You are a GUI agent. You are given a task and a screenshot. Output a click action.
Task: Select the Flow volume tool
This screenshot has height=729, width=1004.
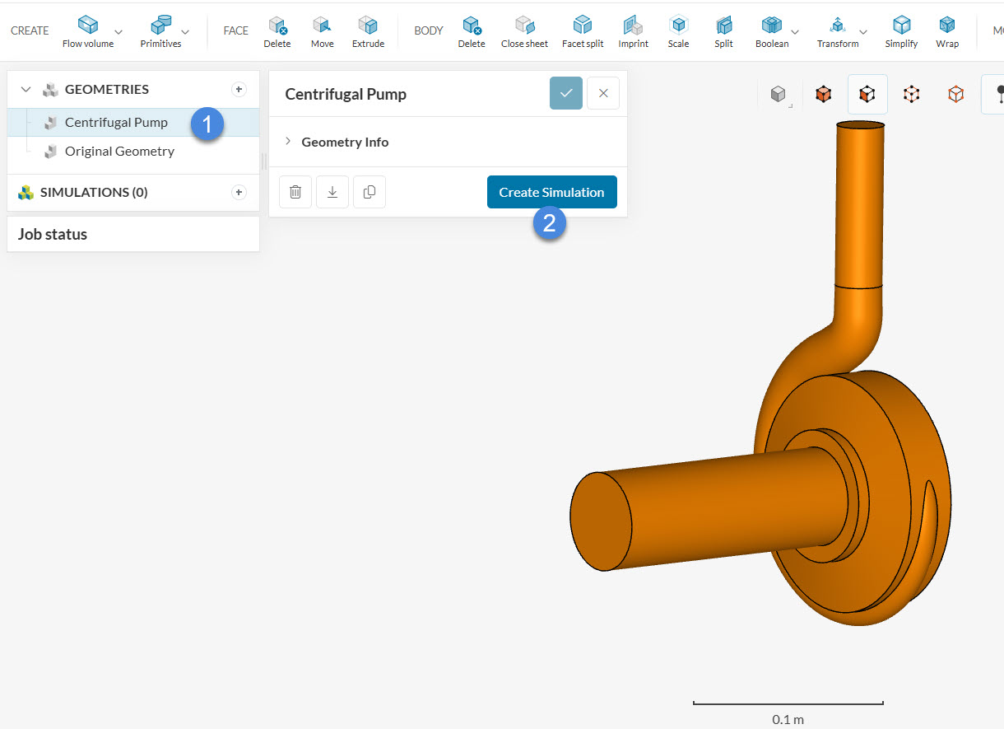pyautogui.click(x=88, y=29)
